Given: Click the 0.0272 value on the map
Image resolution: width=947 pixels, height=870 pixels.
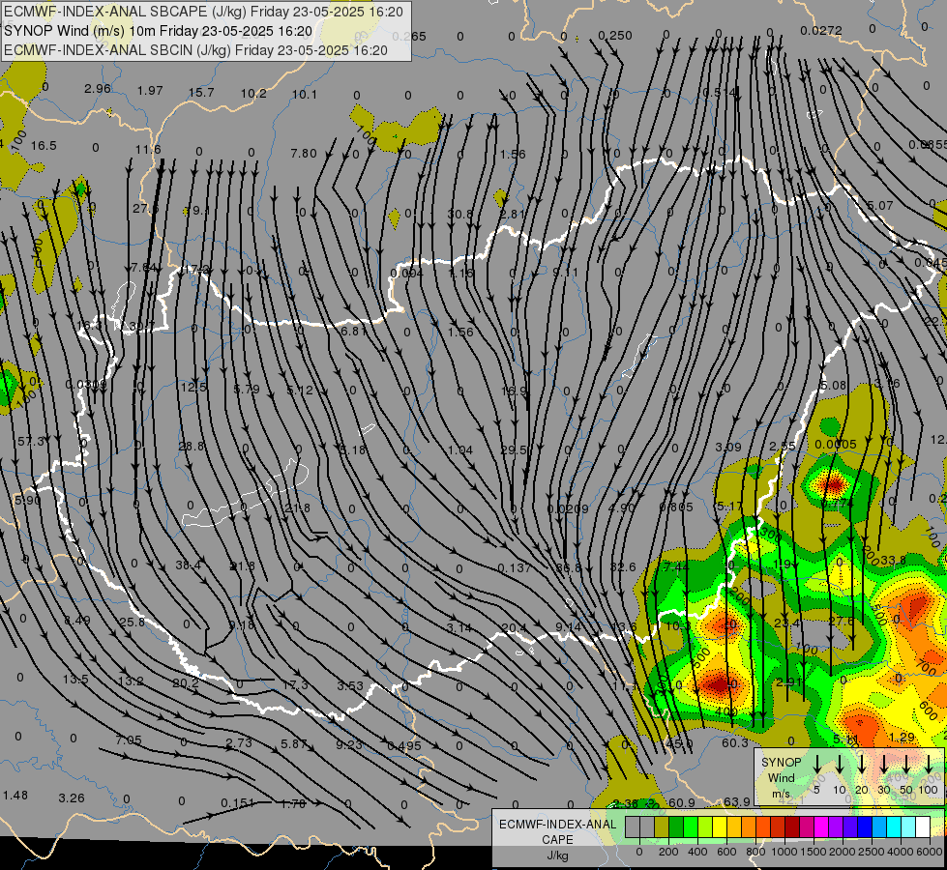Looking at the screenshot, I should 821,30.
